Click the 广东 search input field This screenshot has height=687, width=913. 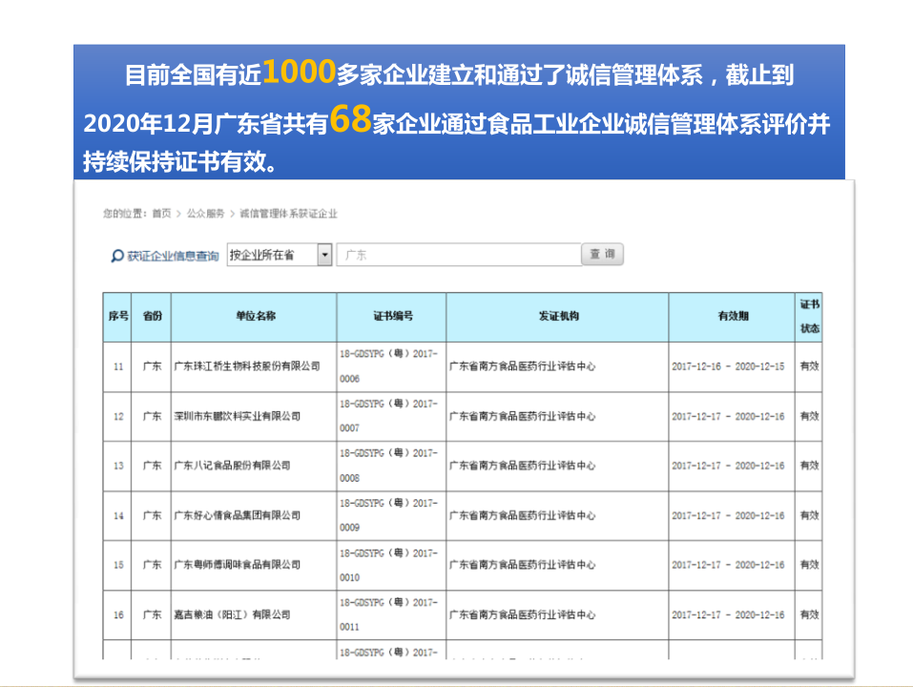click(x=459, y=255)
